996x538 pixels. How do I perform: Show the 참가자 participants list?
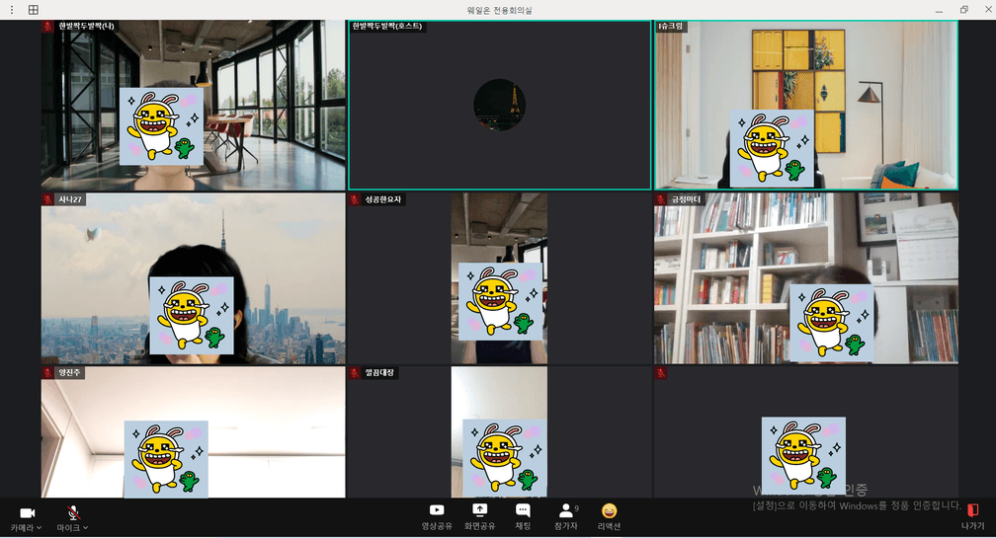pos(566,517)
